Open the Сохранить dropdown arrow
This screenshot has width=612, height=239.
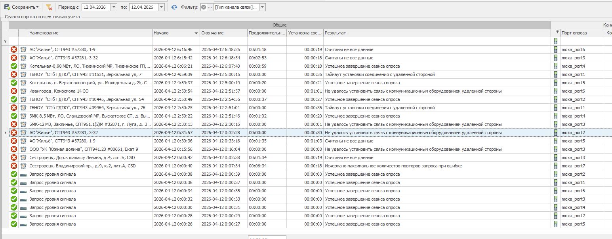37,7
